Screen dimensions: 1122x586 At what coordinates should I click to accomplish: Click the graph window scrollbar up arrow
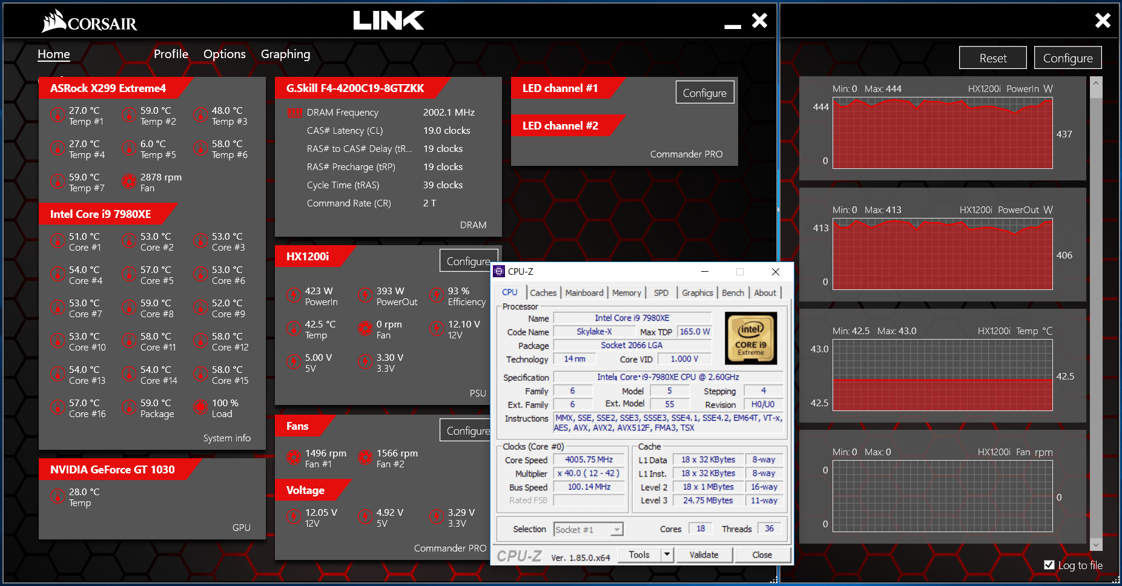click(x=1096, y=83)
